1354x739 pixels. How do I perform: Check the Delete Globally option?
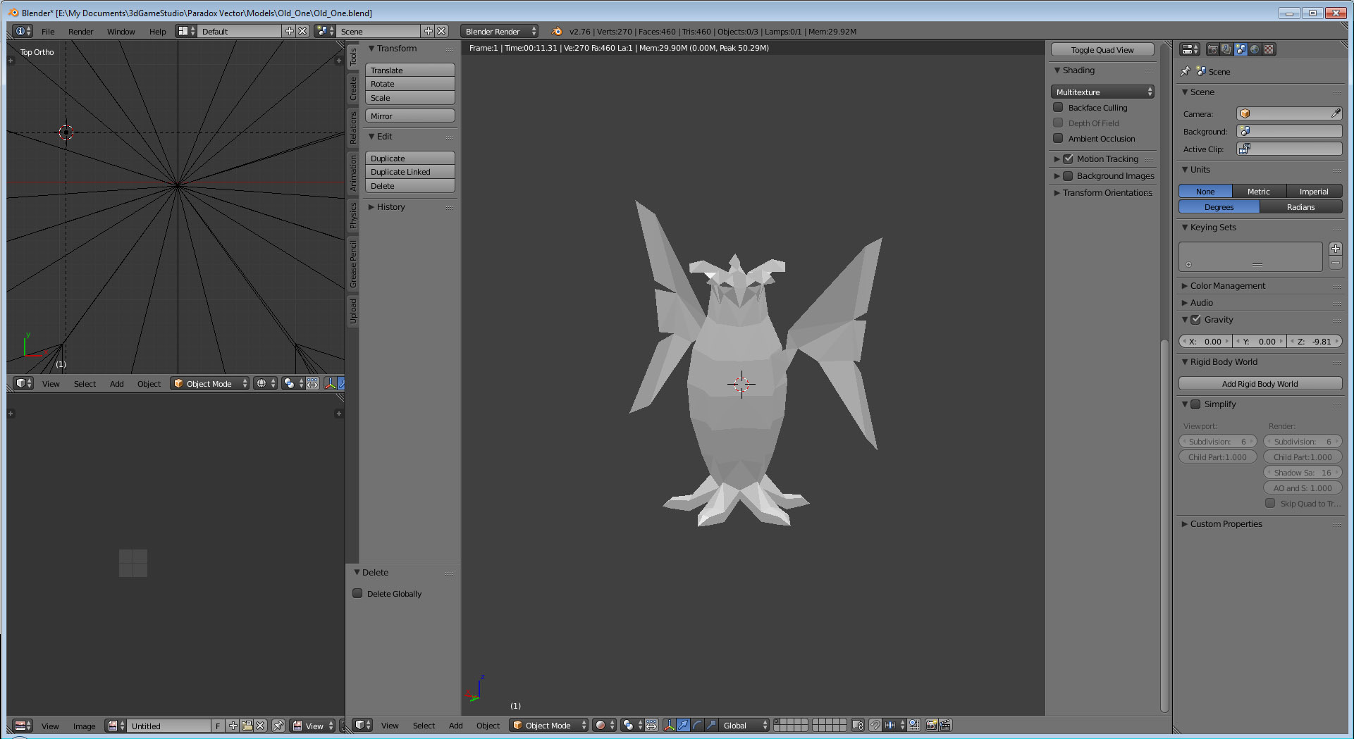coord(358,594)
